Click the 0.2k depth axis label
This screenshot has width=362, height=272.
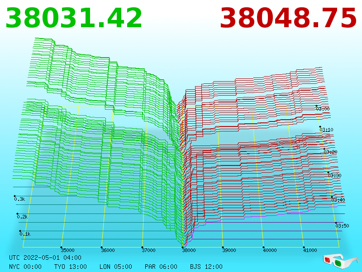click(x=22, y=217)
